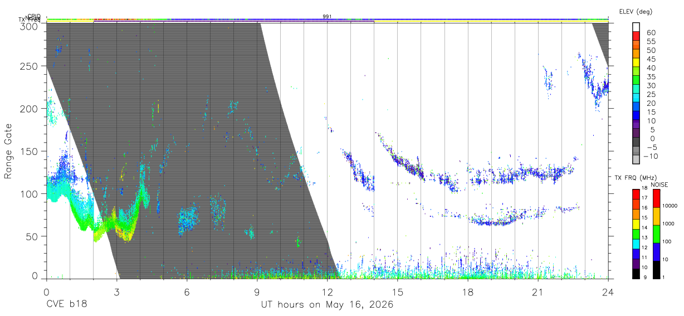Click the '991' CPID value at top
Screen dimensions: 684x316
click(x=327, y=17)
